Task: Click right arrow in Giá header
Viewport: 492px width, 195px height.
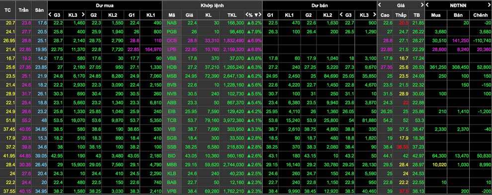Action: point(422,4)
